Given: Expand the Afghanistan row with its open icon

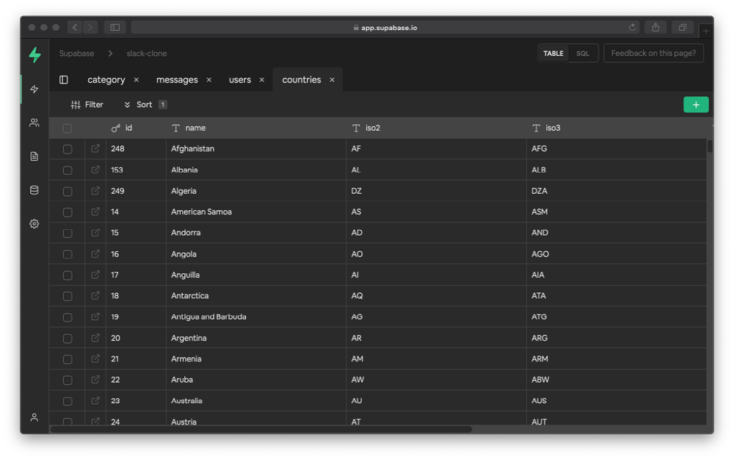Looking at the screenshot, I should pos(95,148).
